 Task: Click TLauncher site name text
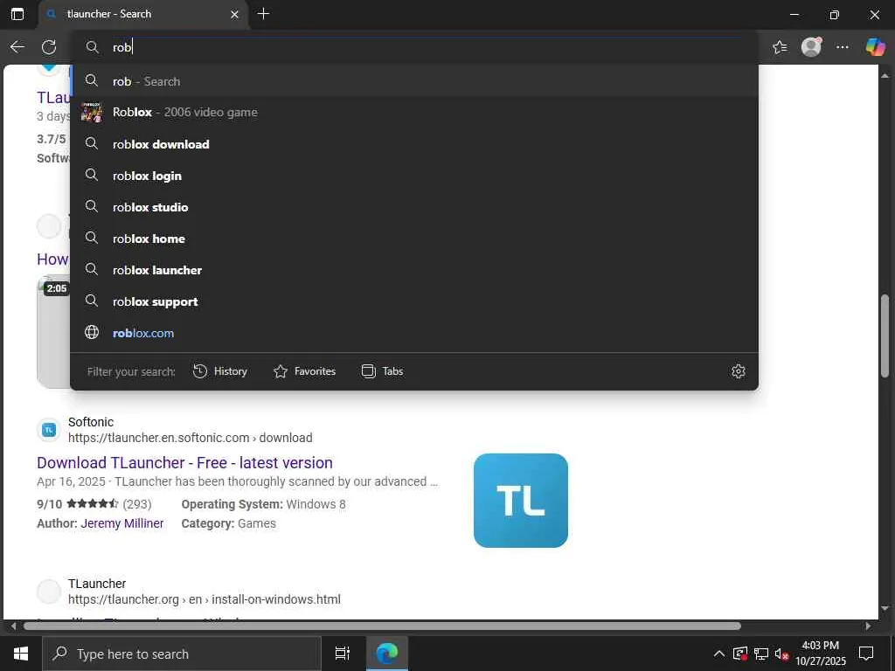97,584
